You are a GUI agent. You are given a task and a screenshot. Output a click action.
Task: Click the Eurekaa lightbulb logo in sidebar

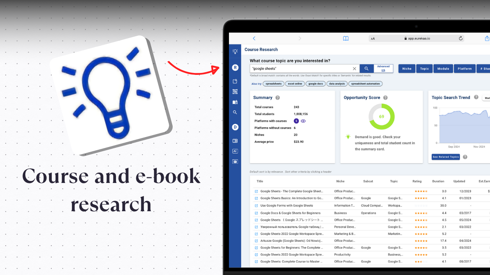[235, 51]
